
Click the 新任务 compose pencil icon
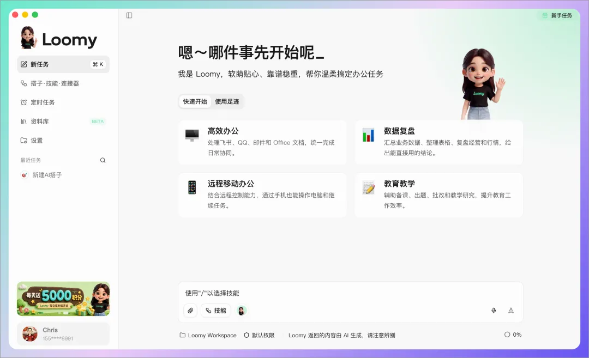(x=23, y=64)
